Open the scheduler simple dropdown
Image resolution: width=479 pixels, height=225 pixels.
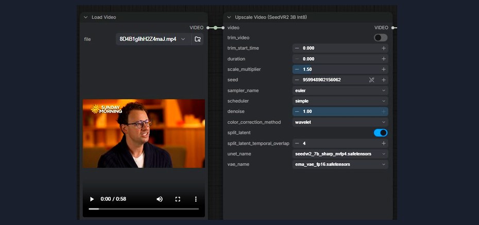(x=340, y=101)
